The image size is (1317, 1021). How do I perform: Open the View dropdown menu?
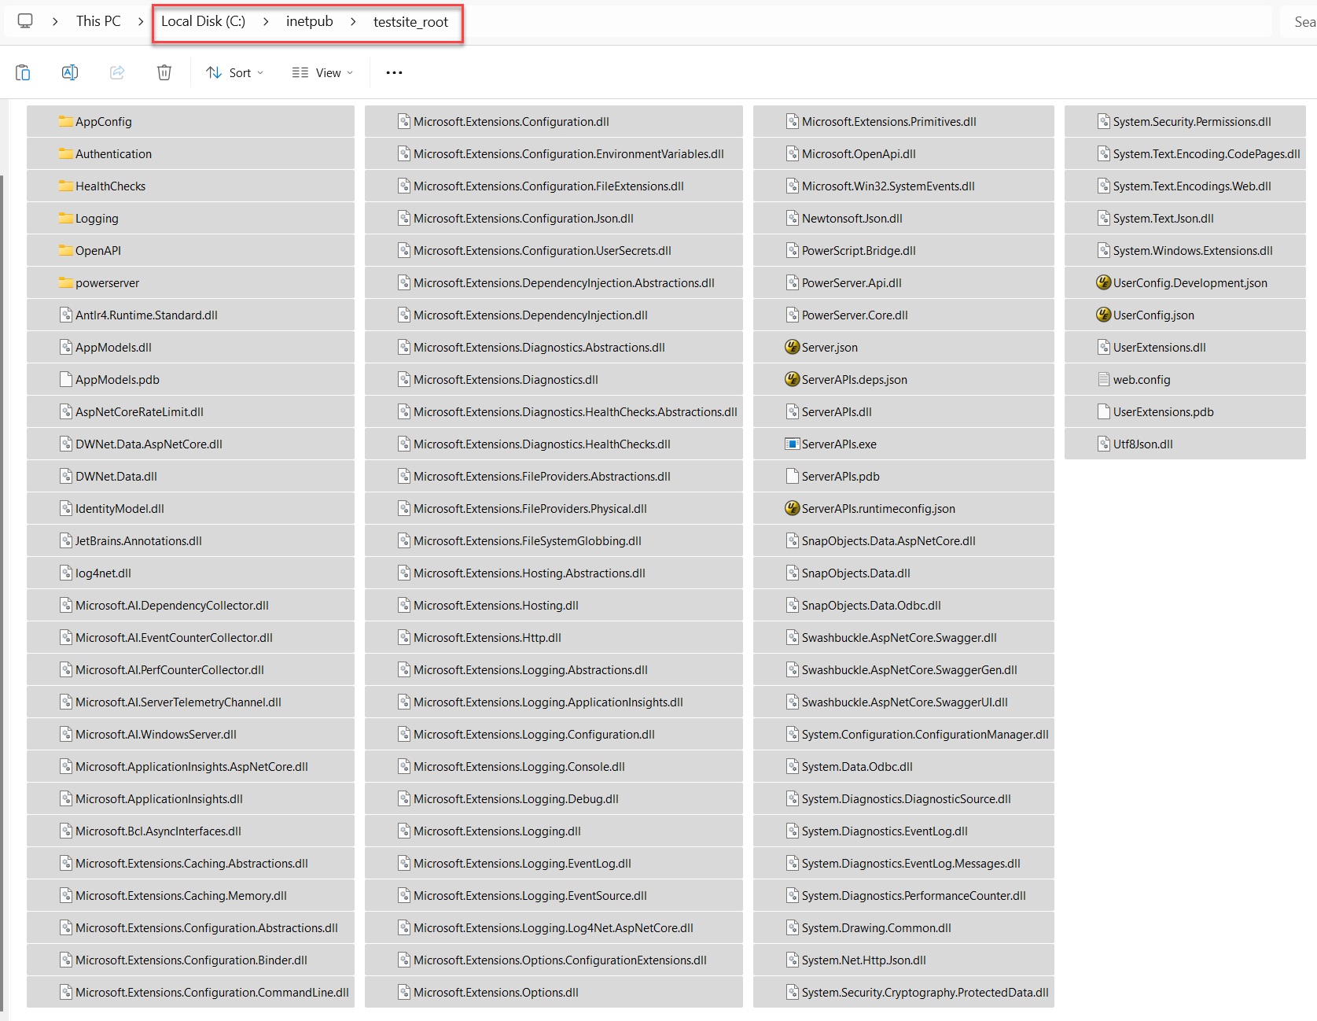[x=322, y=72]
